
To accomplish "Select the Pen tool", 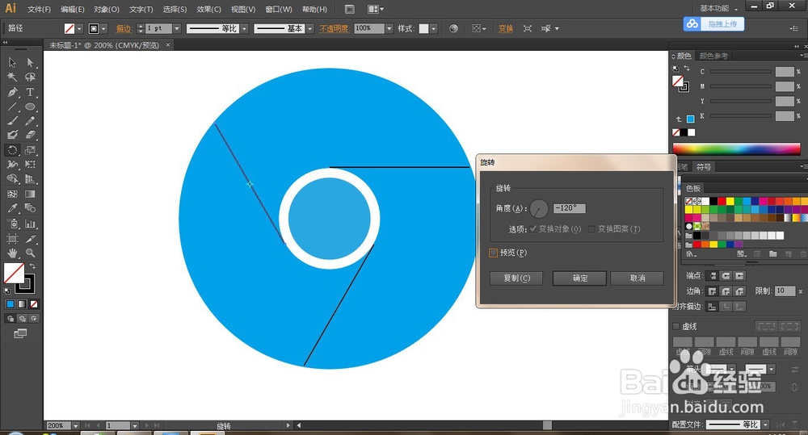I will 12,92.
